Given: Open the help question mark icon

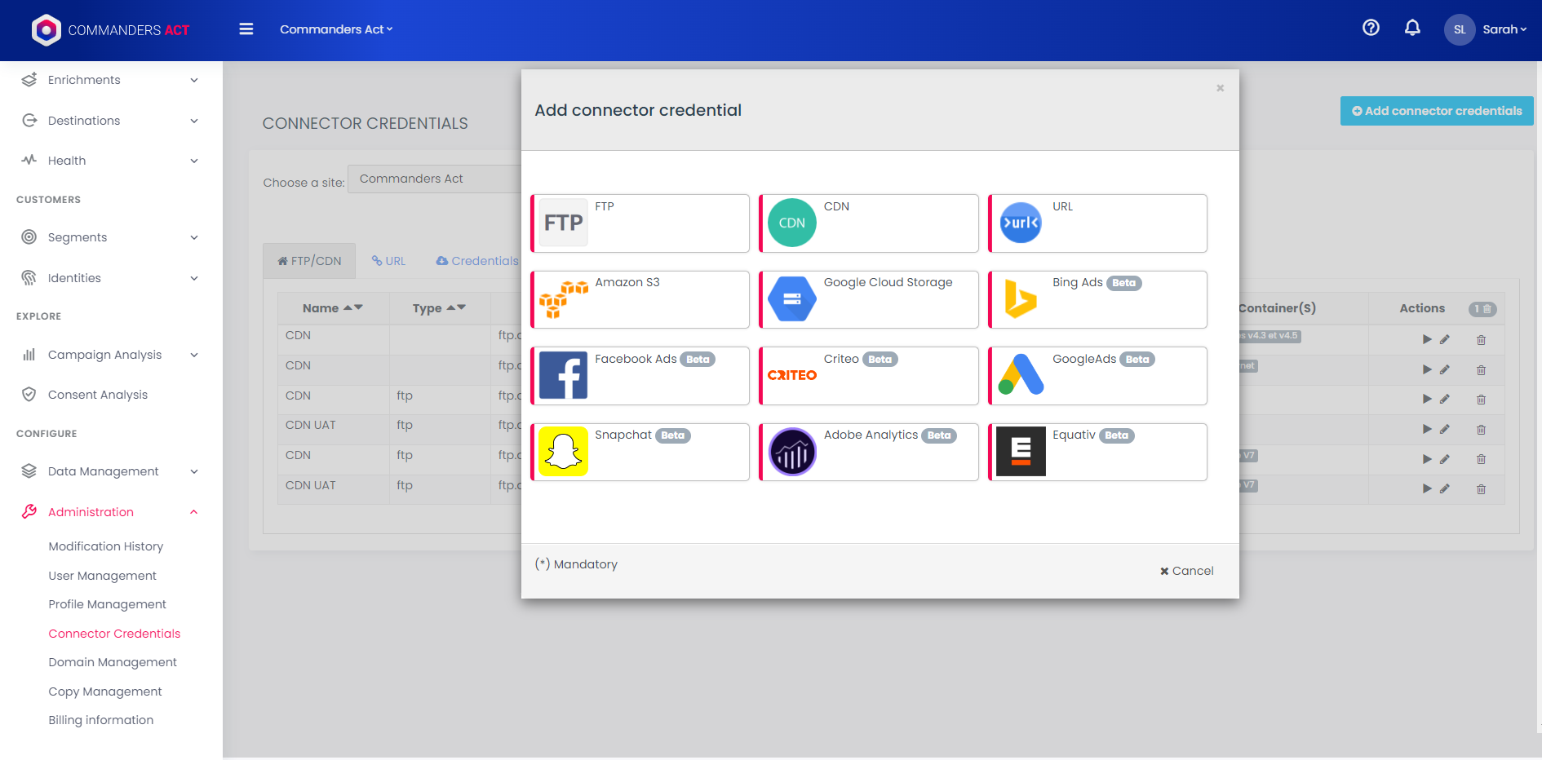Looking at the screenshot, I should coord(1371,29).
